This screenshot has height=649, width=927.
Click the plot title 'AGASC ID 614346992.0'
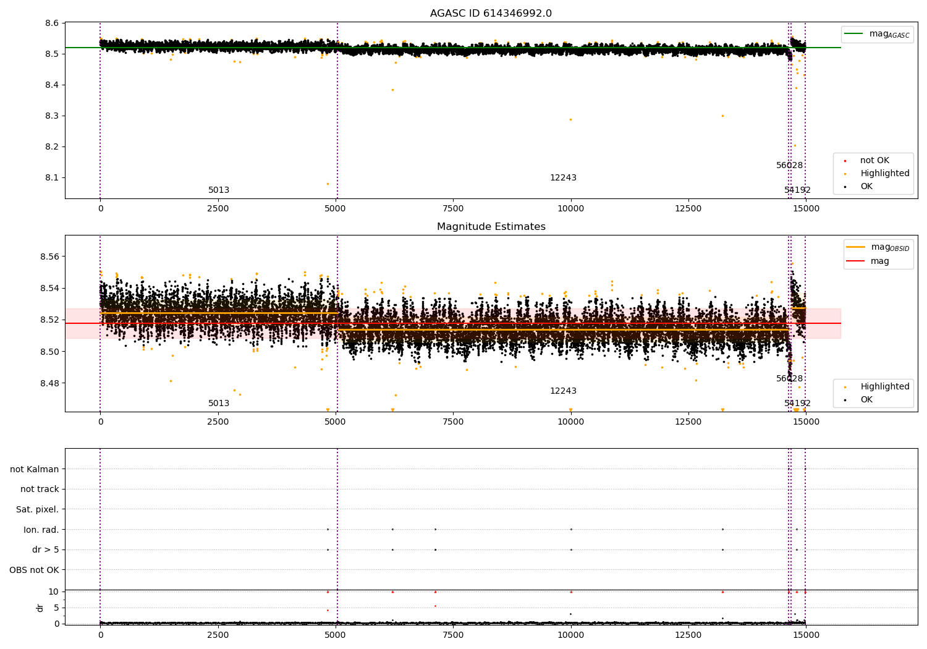491,14
